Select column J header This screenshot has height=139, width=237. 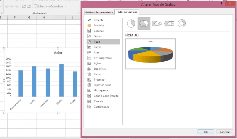coord(73,17)
